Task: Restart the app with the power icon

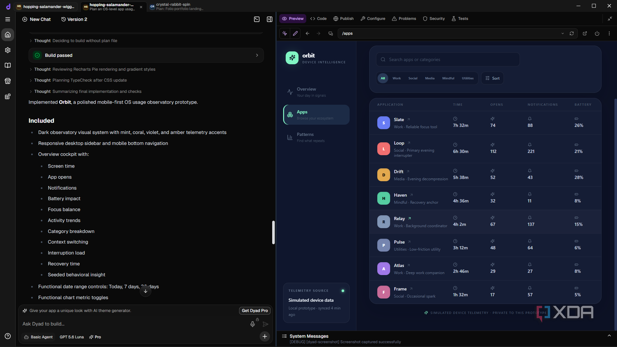Action: [x=597, y=33]
